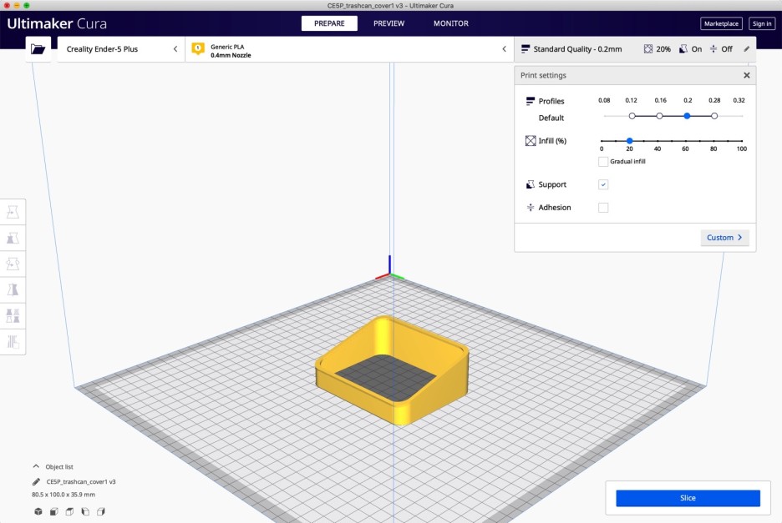Click the Generic PLA extruder icon

point(198,49)
